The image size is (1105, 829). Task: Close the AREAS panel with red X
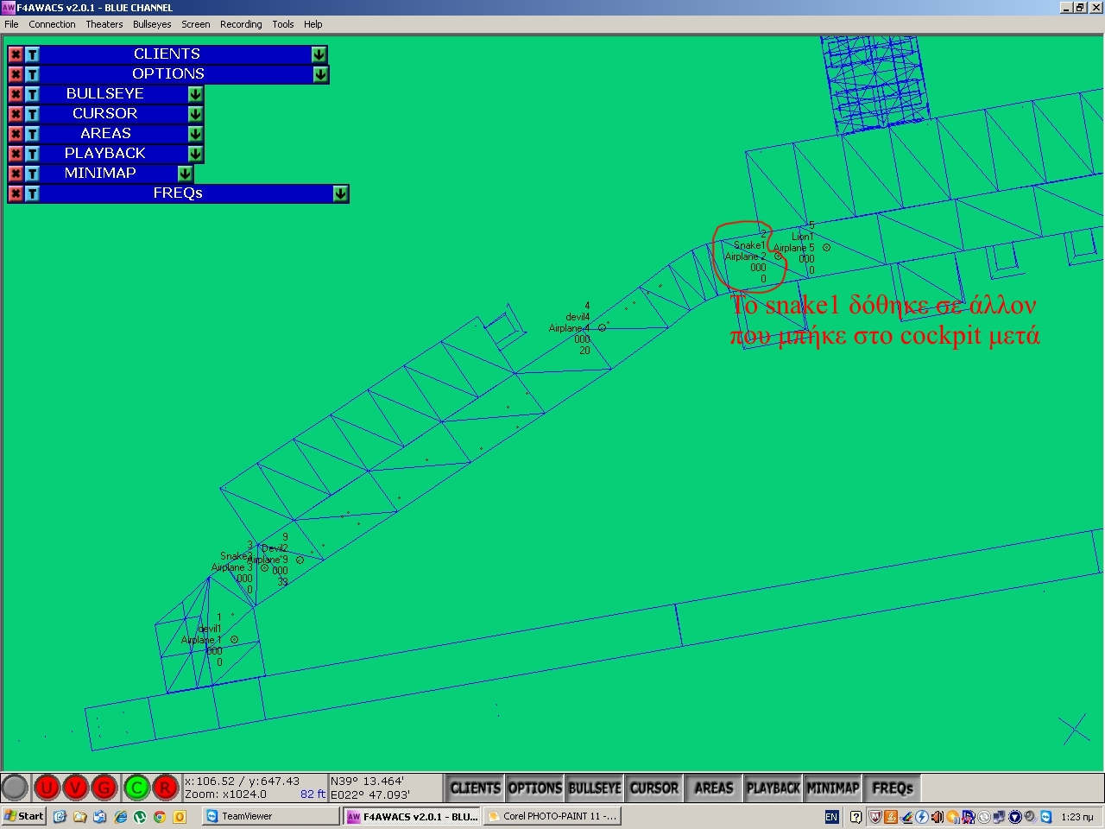click(x=16, y=134)
